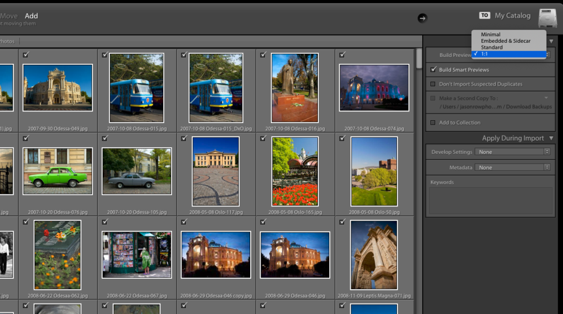The width and height of the screenshot is (563, 314).
Task: Uncheck photo 2007-10-08 Odessa-016.jpg
Action: (263, 55)
